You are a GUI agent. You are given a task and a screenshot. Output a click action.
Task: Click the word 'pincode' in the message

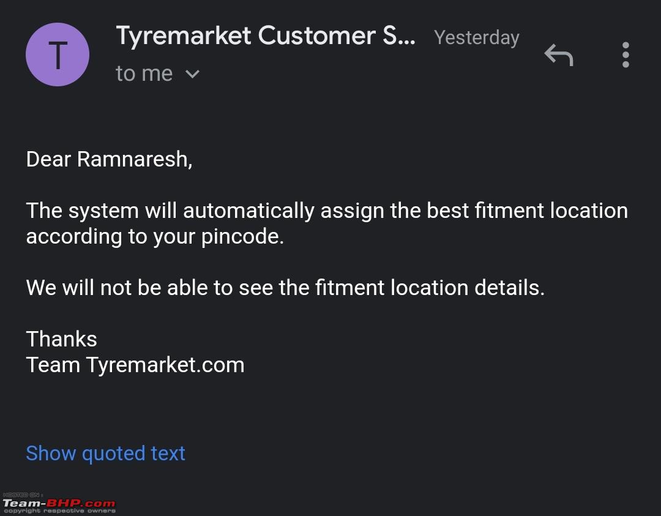(241, 237)
